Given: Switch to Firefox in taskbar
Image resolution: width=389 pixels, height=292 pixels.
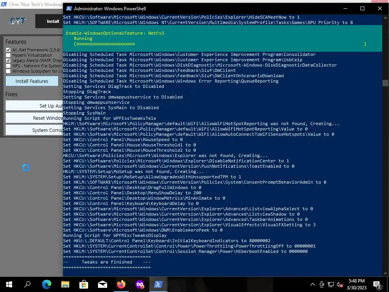Looking at the screenshot, I should 121,284.
